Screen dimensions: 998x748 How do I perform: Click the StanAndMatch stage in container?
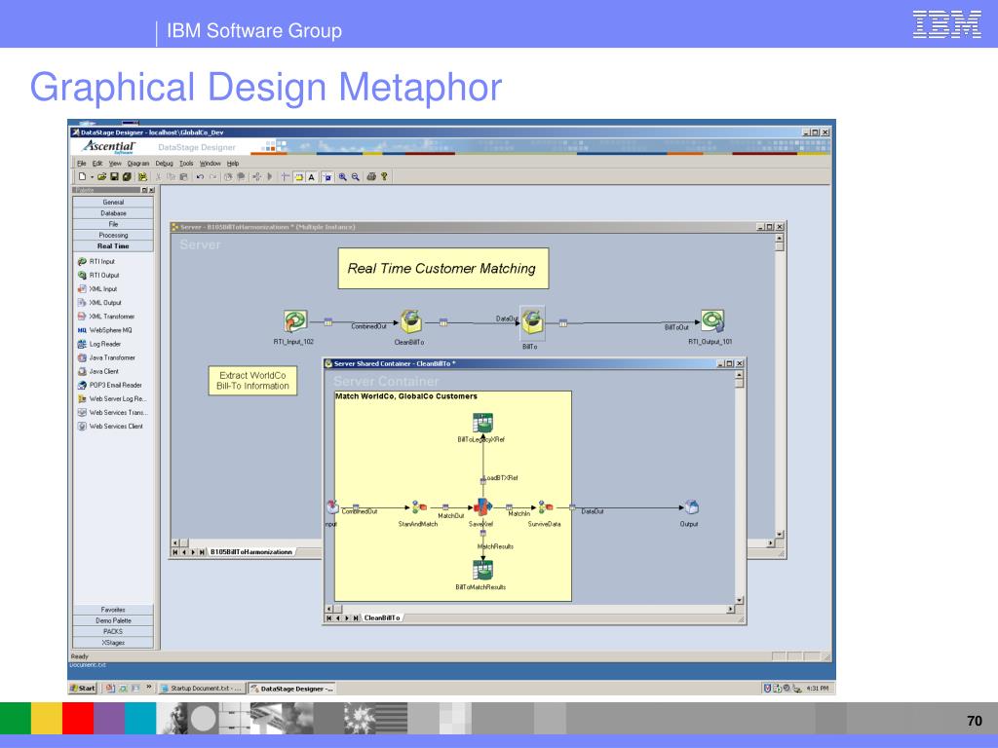(x=419, y=506)
